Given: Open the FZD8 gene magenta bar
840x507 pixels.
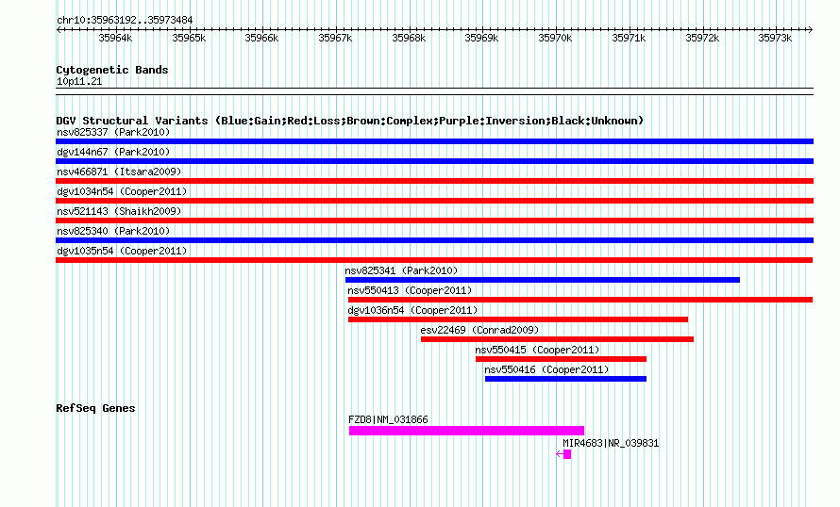Looking at the screenshot, I should pos(466,431).
